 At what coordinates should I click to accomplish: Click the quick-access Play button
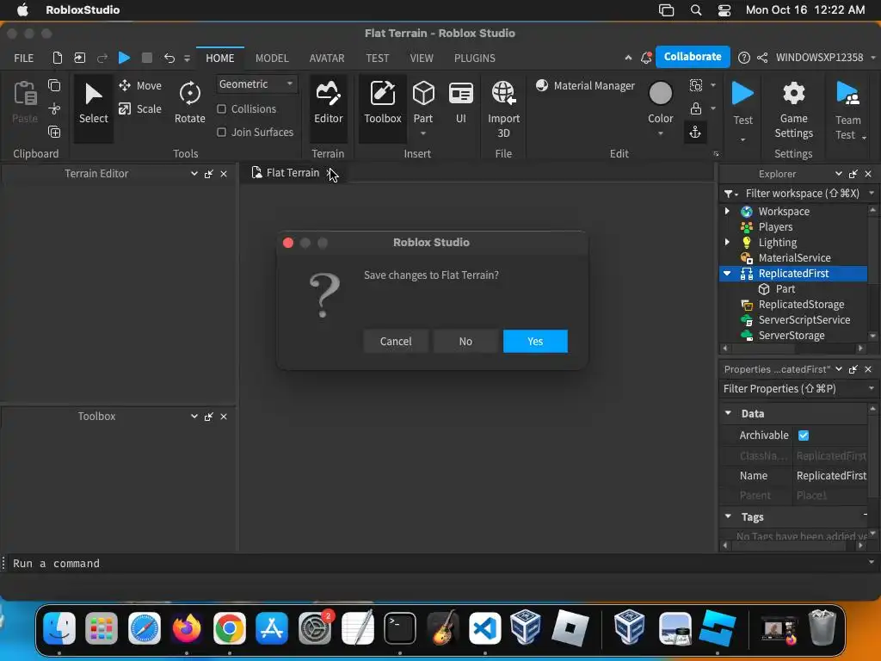point(124,58)
